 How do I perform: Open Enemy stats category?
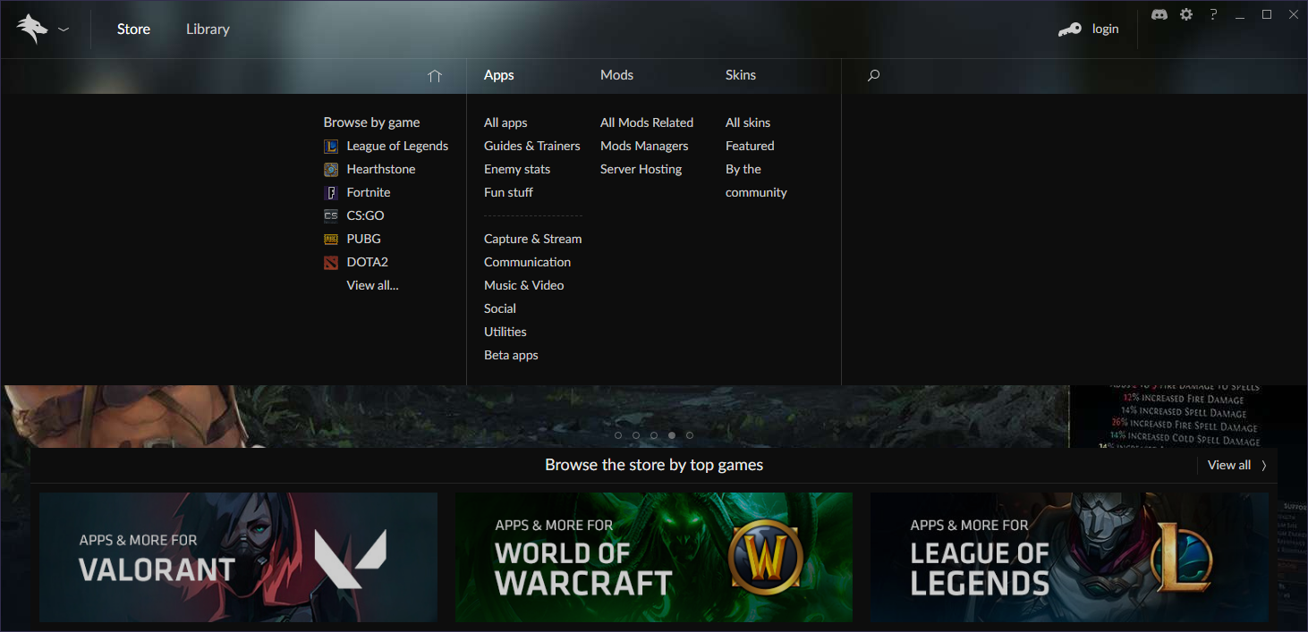517,169
